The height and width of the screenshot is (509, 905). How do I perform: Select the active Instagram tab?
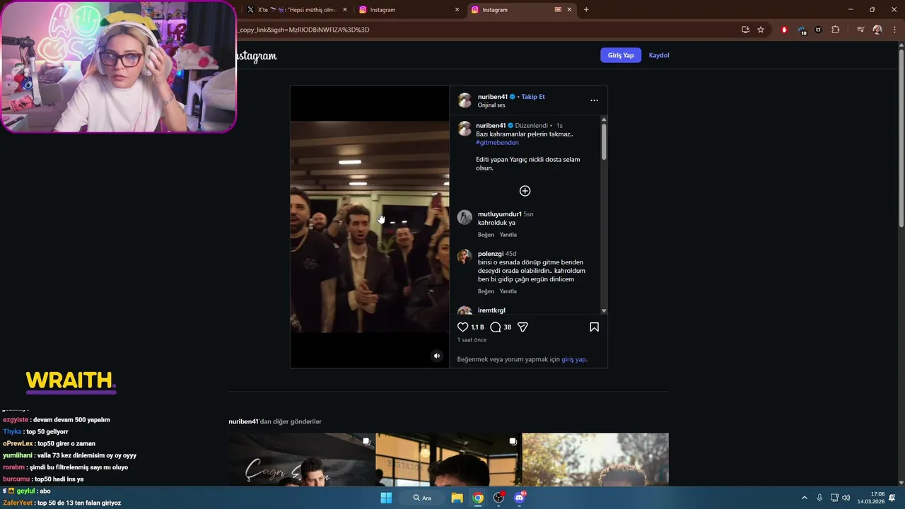tap(521, 10)
